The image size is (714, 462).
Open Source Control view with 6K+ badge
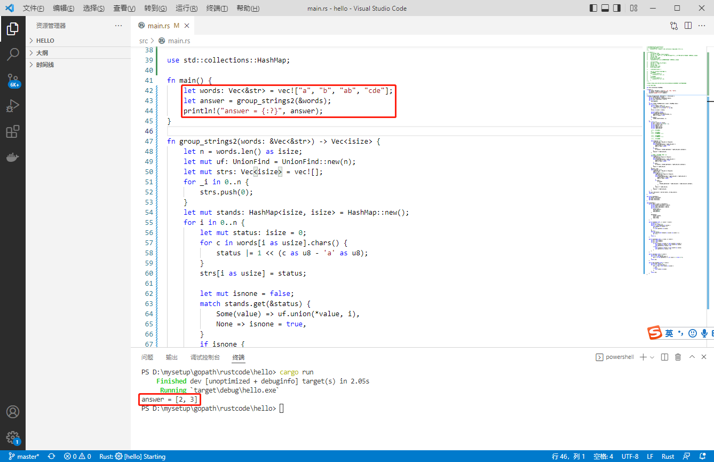(13, 80)
